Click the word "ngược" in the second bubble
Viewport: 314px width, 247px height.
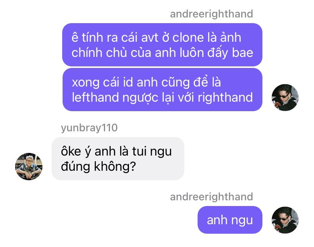[140, 98]
